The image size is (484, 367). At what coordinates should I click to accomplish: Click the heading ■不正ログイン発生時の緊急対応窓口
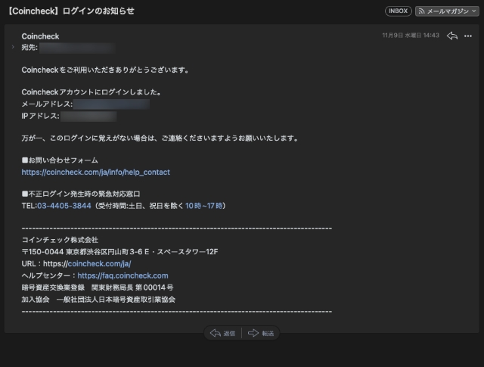[81, 194]
